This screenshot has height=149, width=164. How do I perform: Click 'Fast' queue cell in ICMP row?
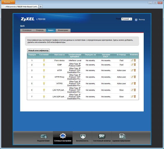coord(121,65)
